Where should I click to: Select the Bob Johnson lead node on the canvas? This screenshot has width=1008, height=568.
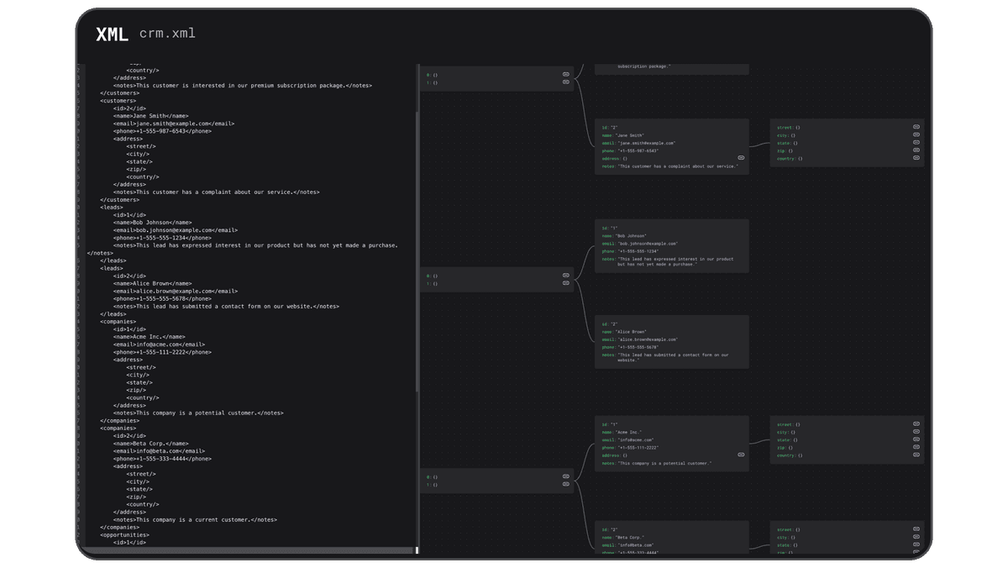(x=671, y=245)
